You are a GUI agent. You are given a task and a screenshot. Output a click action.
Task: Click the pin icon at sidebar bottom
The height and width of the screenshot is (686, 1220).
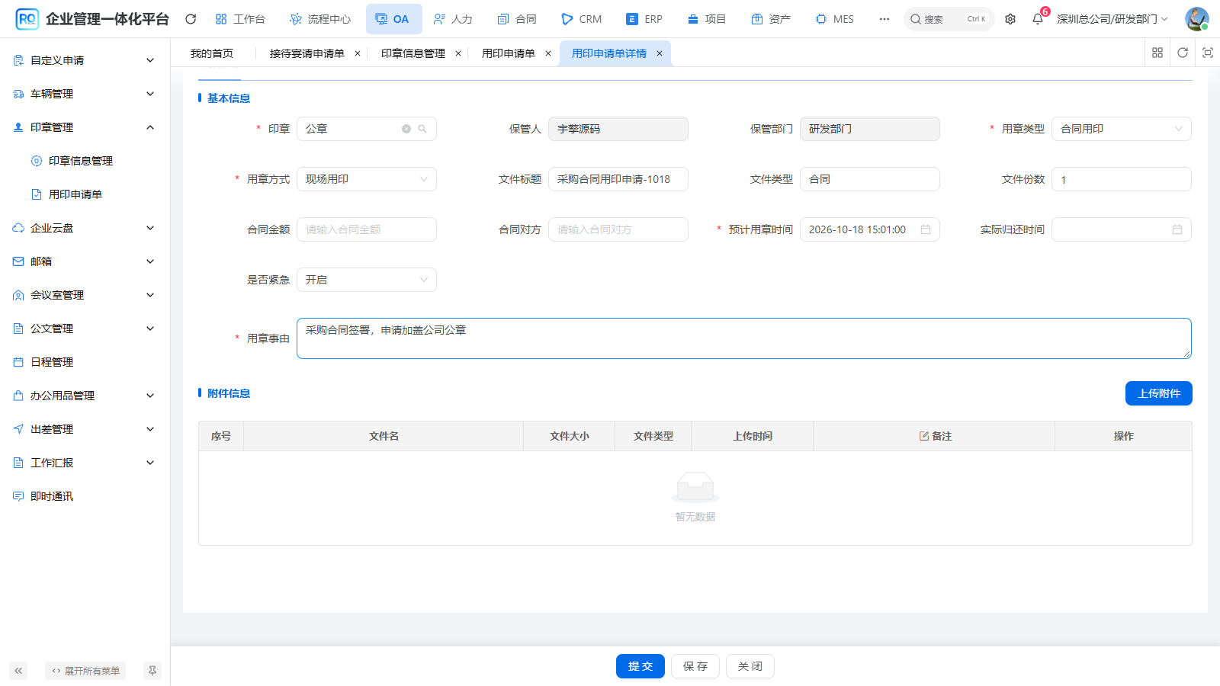click(x=152, y=671)
